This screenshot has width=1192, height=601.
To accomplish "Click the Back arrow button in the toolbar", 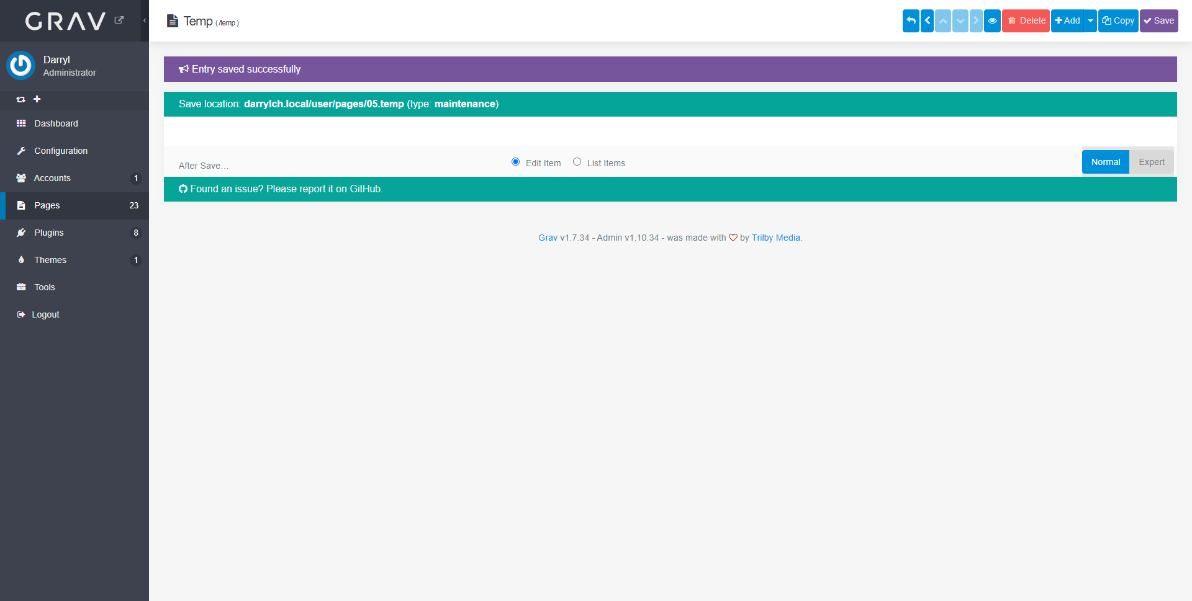I will click(x=911, y=20).
